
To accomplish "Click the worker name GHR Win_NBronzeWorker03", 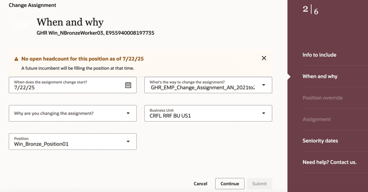I will tap(70, 33).
